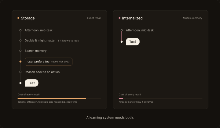Click the saved Mar 2023 timestamp
The width and height of the screenshot is (220, 128).
pyautogui.click(x=60, y=62)
